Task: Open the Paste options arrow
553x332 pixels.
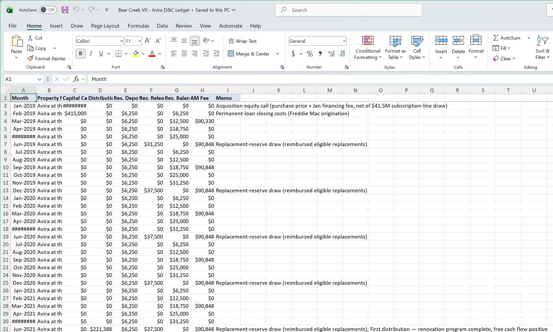Action: [16, 58]
